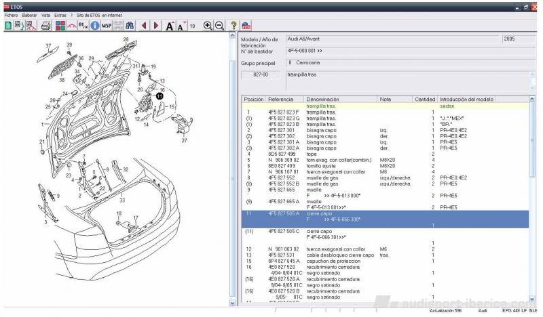Select highlighted row 4F5 827 505 A
This screenshot has height=317, width=543.
pos(385,219)
